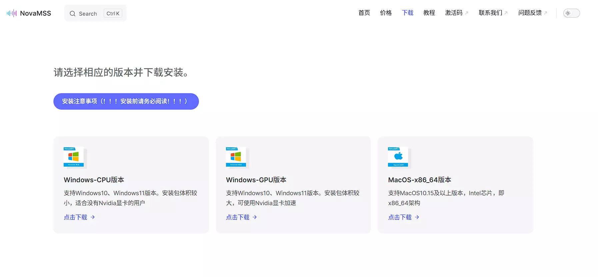
Task: Go to the 价格 page
Action: coord(386,13)
